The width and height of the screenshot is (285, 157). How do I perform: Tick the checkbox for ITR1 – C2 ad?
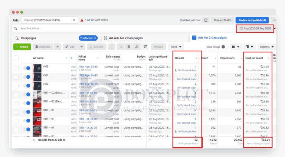[16, 94]
